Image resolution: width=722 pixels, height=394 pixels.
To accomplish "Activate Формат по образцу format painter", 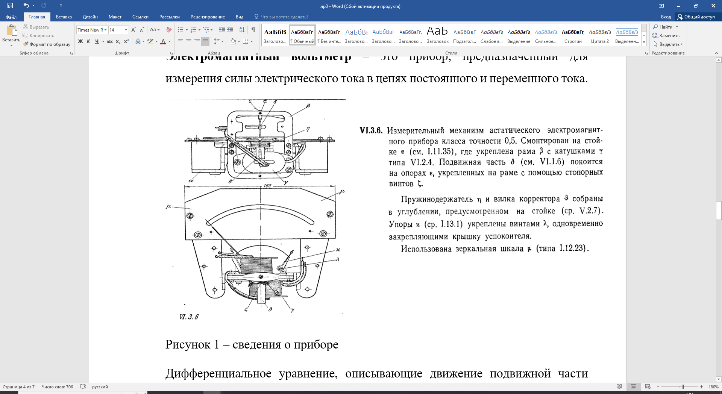I will pyautogui.click(x=47, y=44).
